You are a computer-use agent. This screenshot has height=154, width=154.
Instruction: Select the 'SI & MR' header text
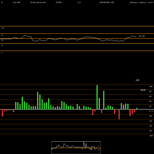pos(16,2)
